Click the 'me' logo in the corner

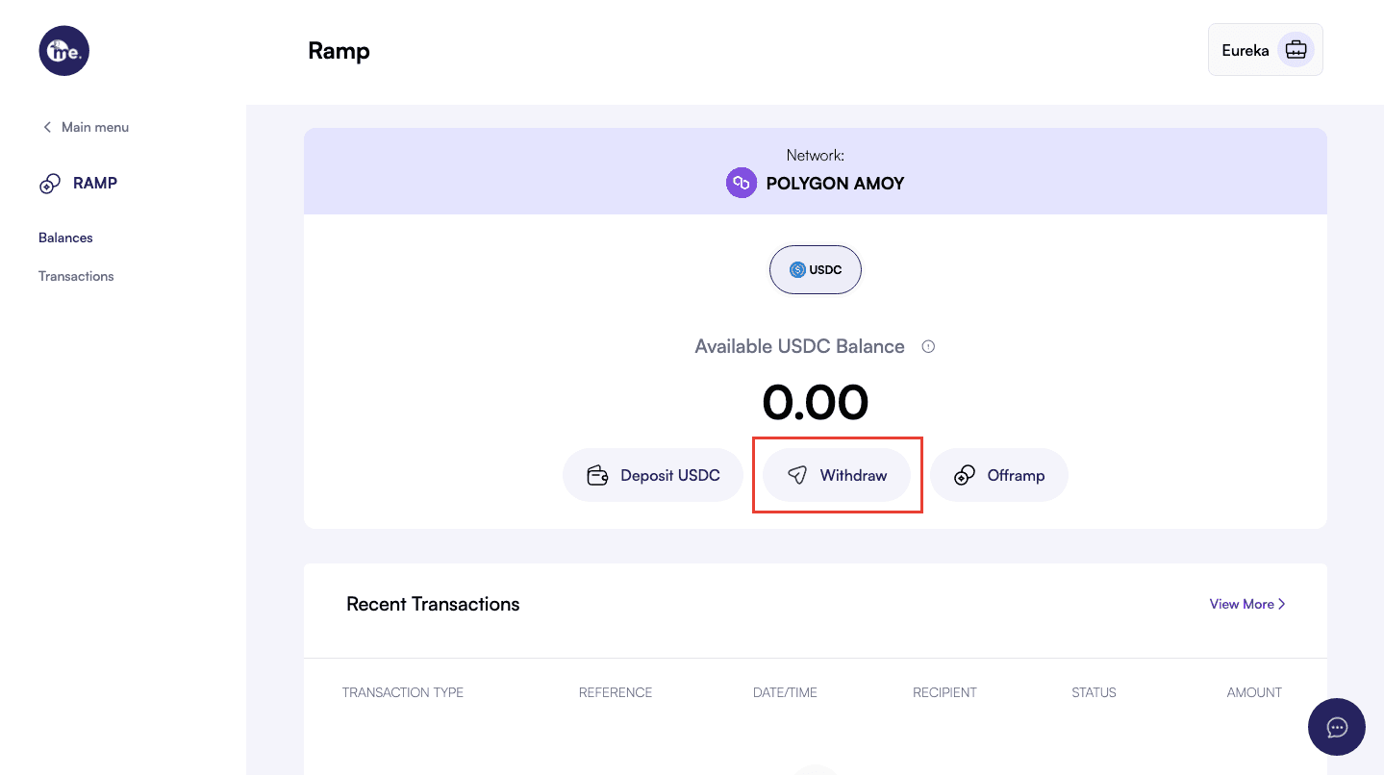click(63, 51)
